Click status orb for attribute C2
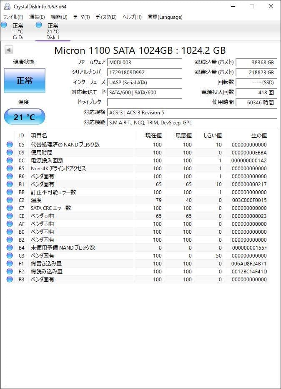The height and width of the screenshot is (389, 281). 10,200
